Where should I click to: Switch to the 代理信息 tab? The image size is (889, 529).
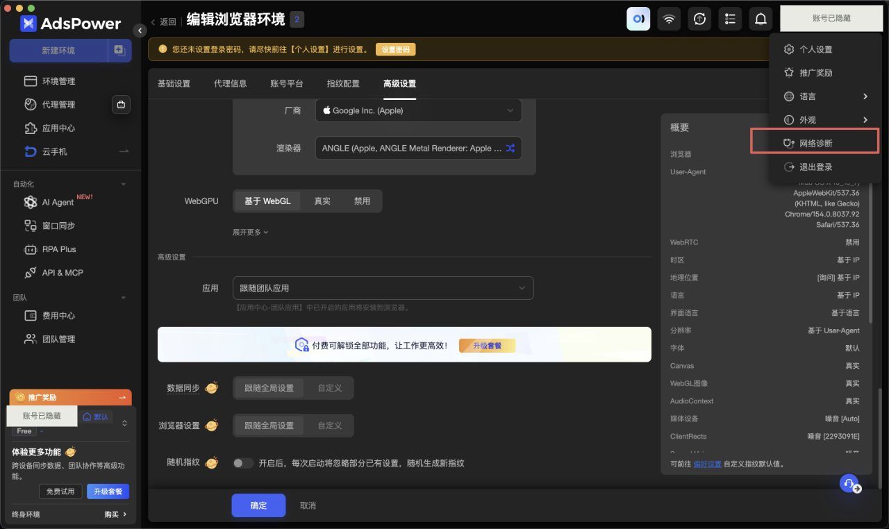230,84
